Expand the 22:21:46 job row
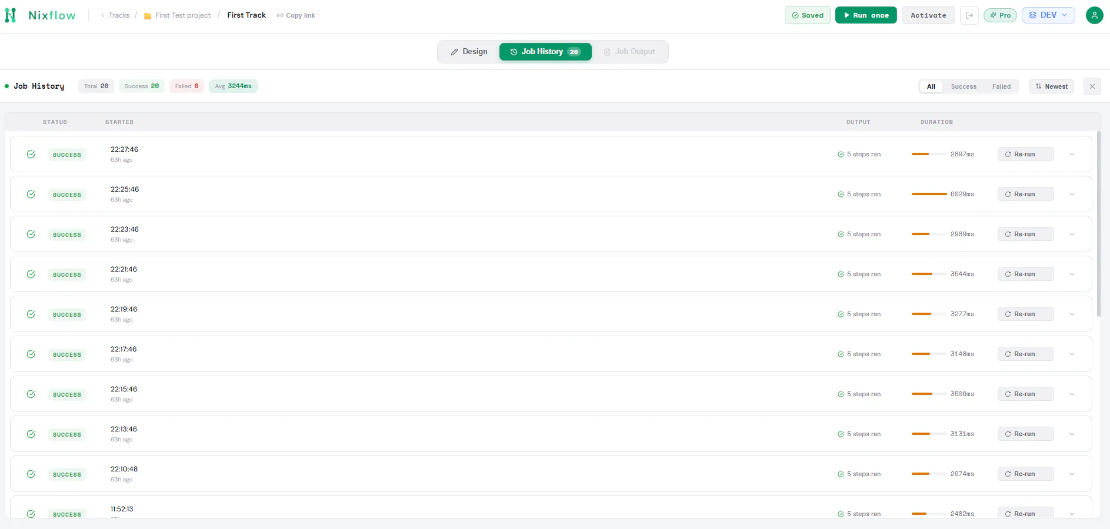This screenshot has width=1110, height=529. point(1072,274)
